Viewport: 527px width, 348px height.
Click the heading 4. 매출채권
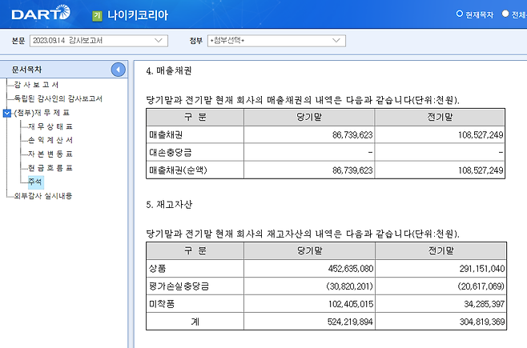point(169,71)
